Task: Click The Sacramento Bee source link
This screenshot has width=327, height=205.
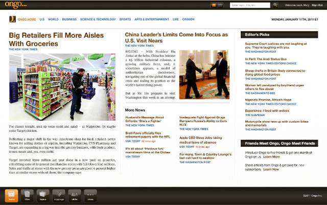Action: pos(260,93)
